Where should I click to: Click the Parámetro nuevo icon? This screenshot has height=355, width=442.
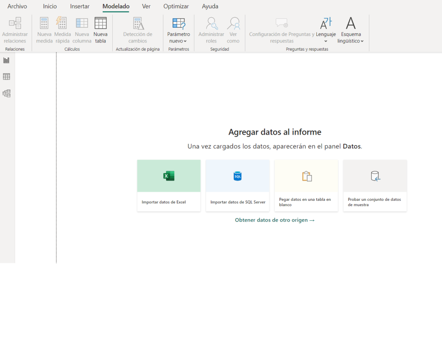pyautogui.click(x=179, y=24)
